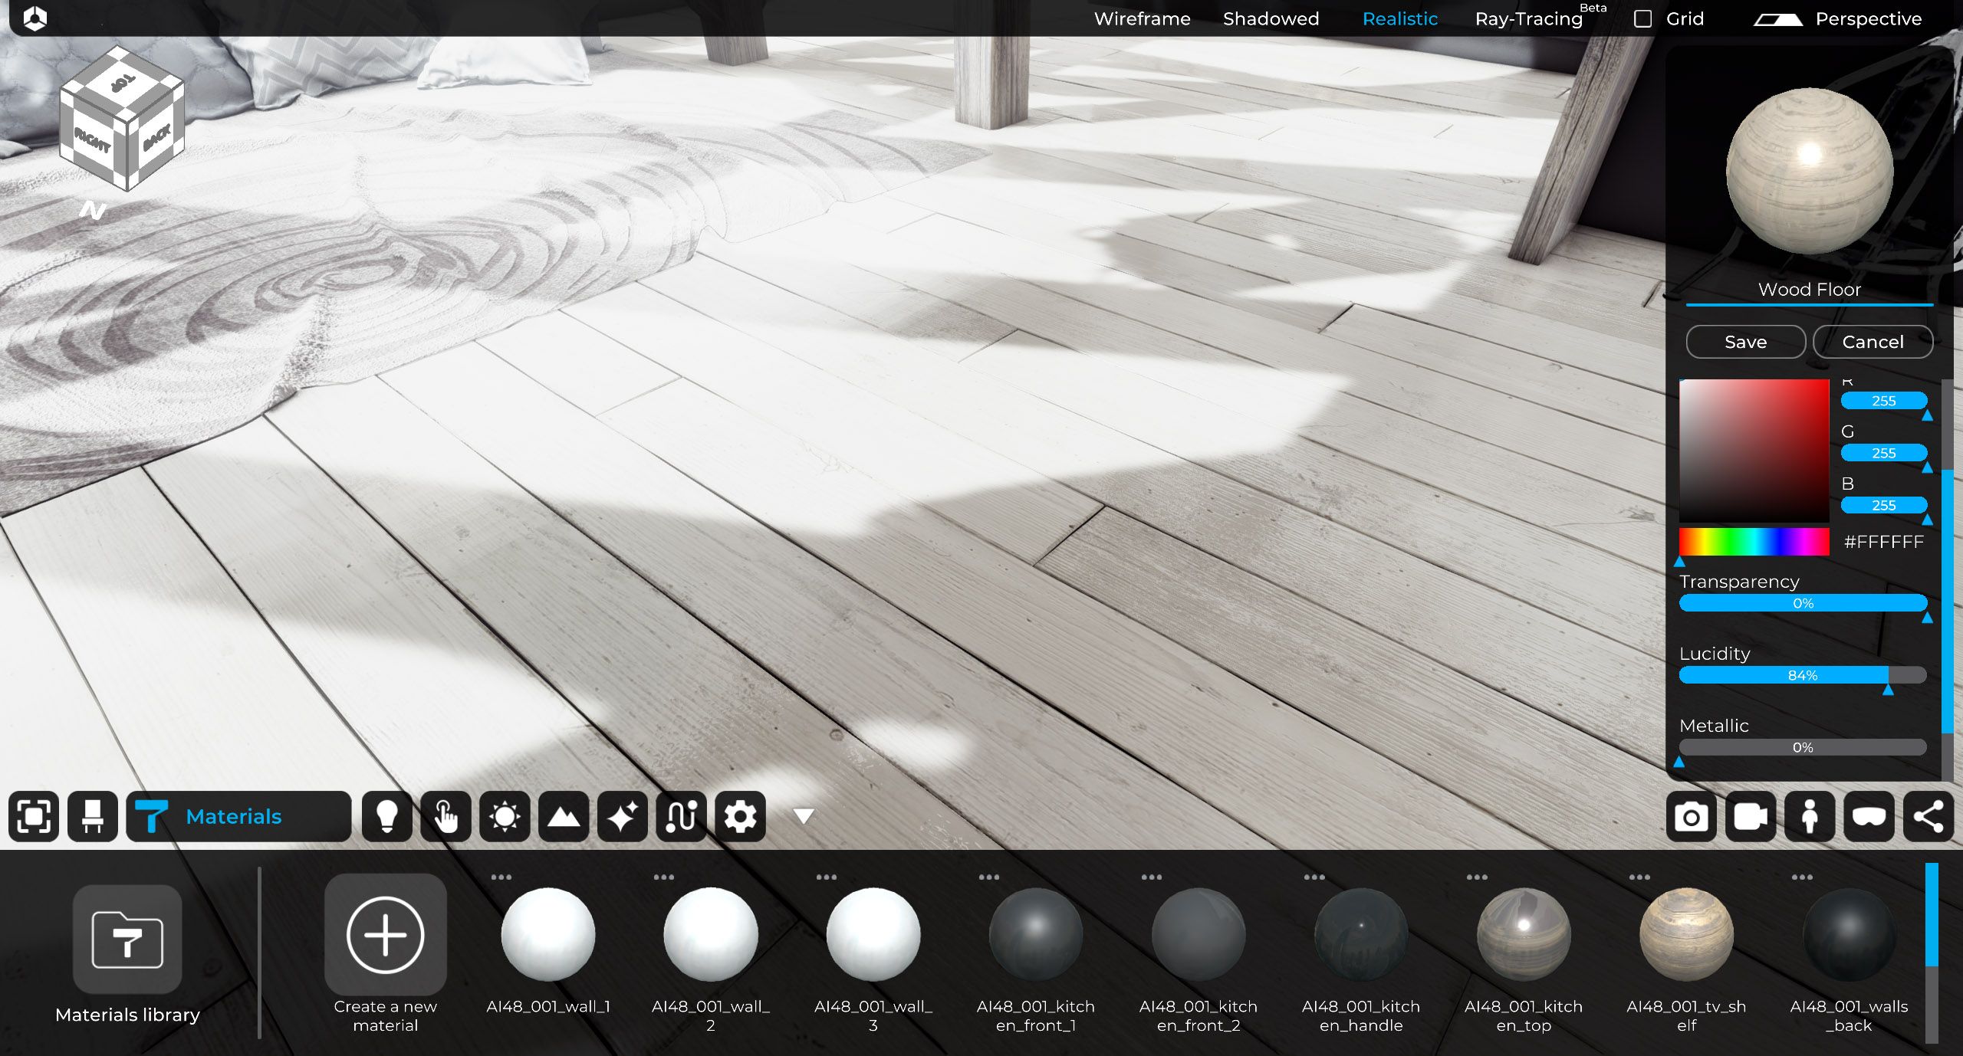Image resolution: width=1963 pixels, height=1056 pixels.
Task: Open the Share panel icon
Action: coord(1928,816)
